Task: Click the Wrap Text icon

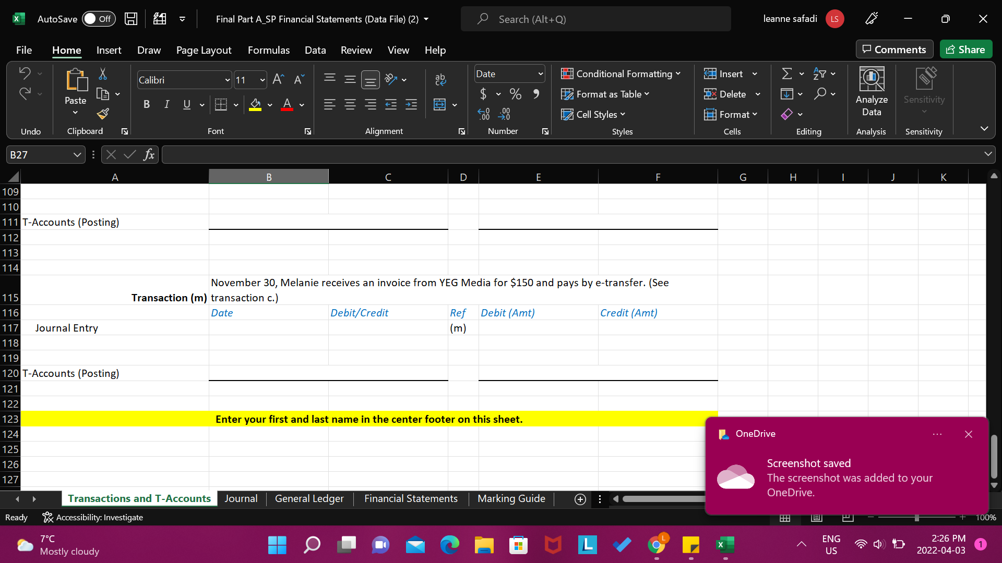Action: (x=441, y=79)
